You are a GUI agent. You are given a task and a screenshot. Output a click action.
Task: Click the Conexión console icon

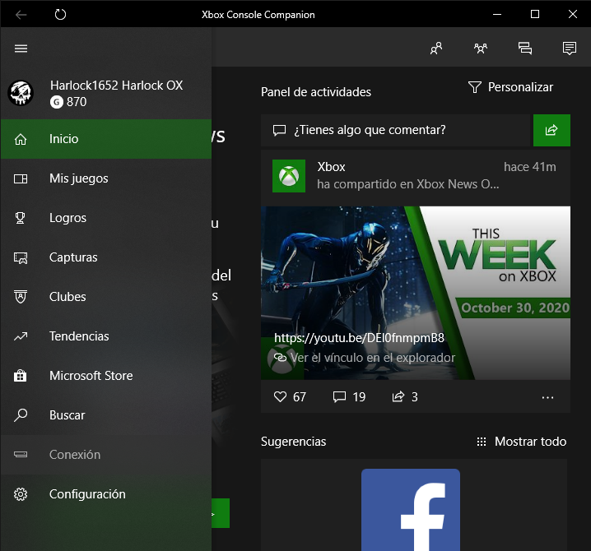21,455
